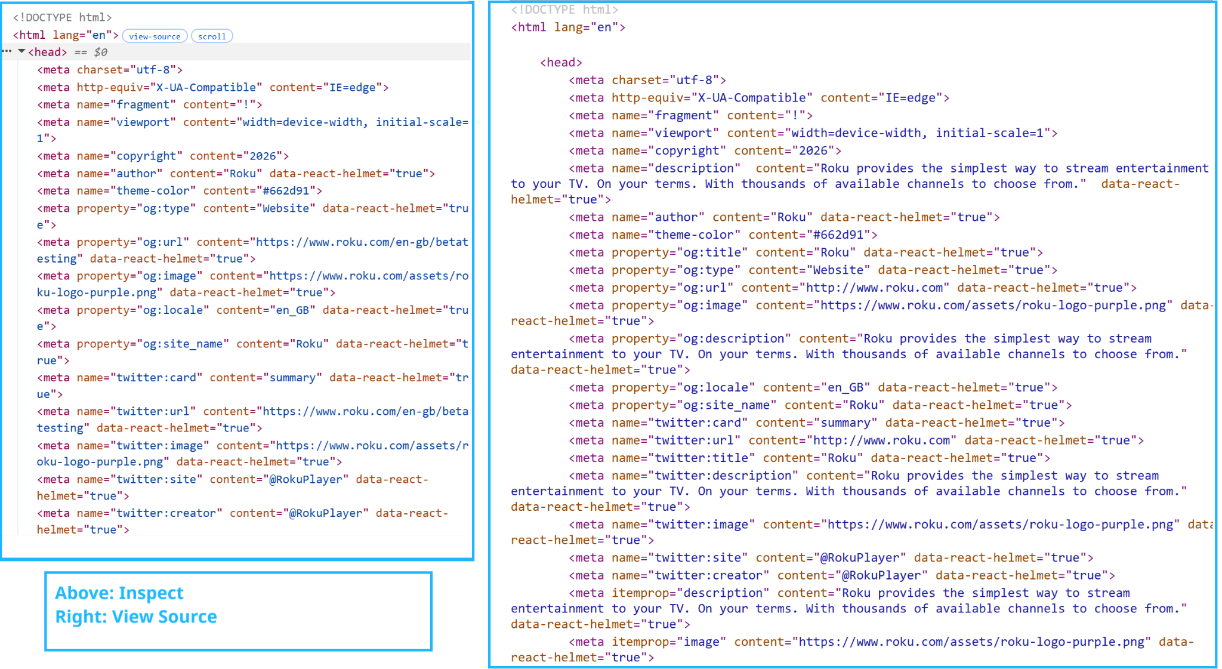Select meta name="copyright" in Inspect panel
The image size is (1222, 669).
[x=162, y=156]
